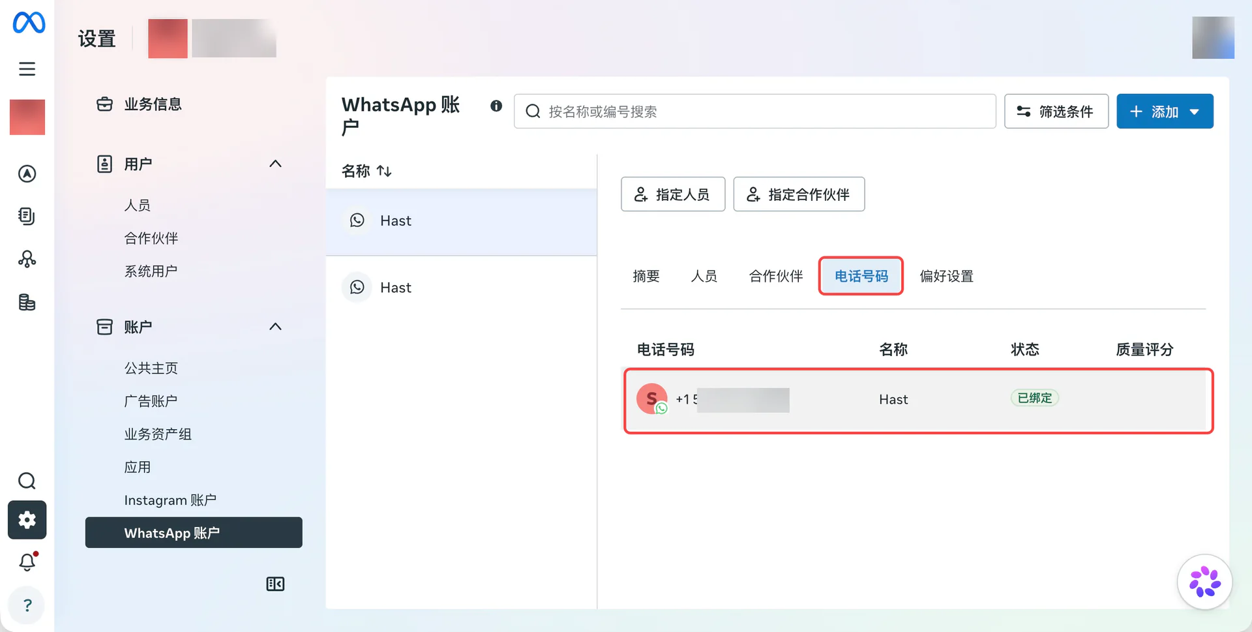Open 合作伙伴 under 用户 in the sidebar
The height and width of the screenshot is (632, 1252).
click(151, 239)
